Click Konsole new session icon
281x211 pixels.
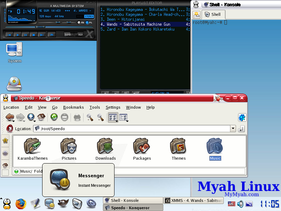pos(196,14)
